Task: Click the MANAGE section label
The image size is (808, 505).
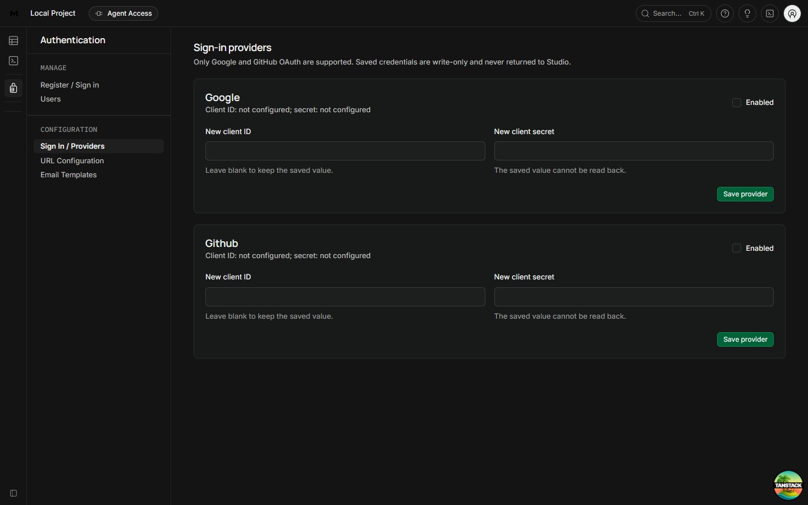Action: coord(53,68)
